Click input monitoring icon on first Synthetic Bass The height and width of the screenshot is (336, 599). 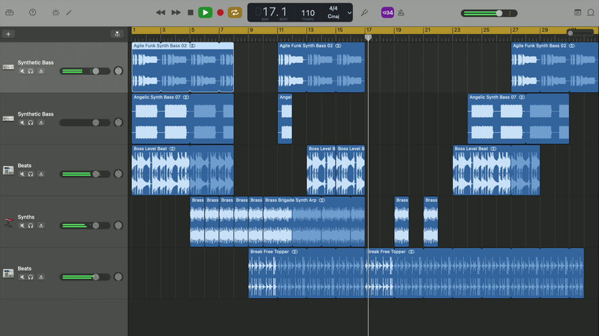click(41, 71)
